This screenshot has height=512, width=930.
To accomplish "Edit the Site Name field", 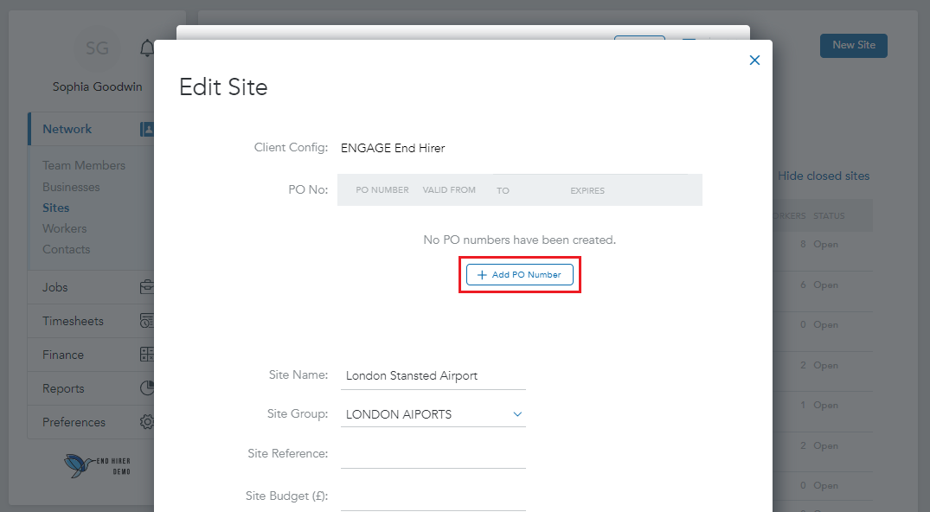I will click(433, 375).
